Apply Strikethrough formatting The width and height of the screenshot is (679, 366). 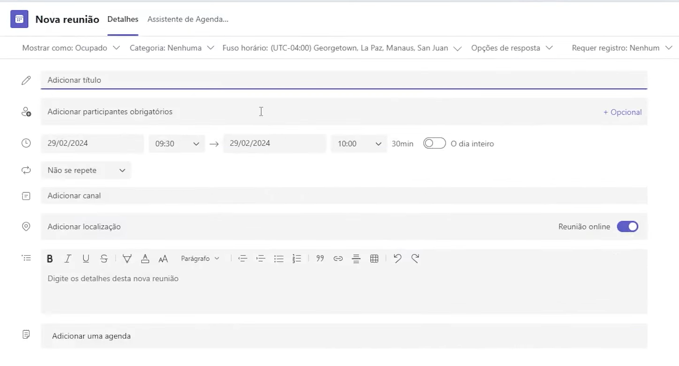pyautogui.click(x=104, y=258)
